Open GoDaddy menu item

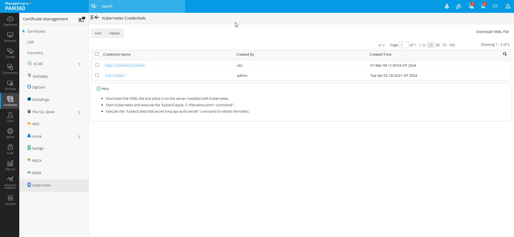(40, 76)
